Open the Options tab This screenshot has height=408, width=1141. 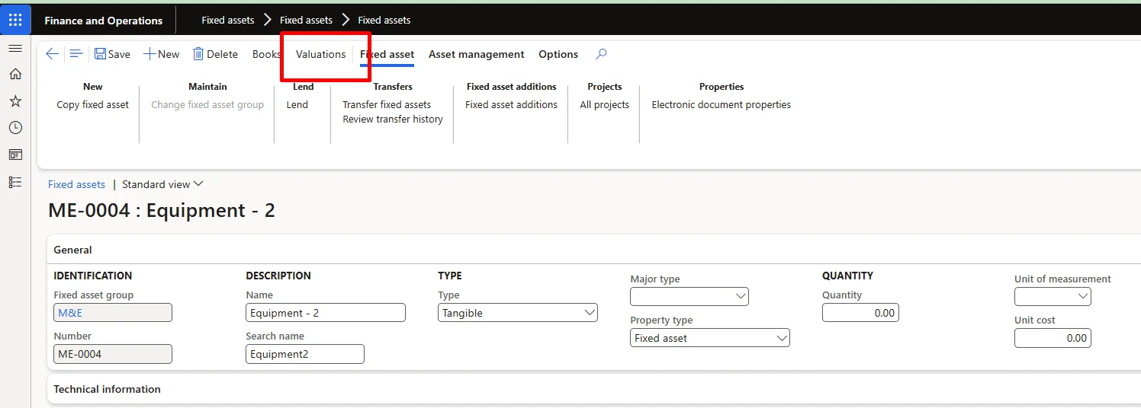558,54
